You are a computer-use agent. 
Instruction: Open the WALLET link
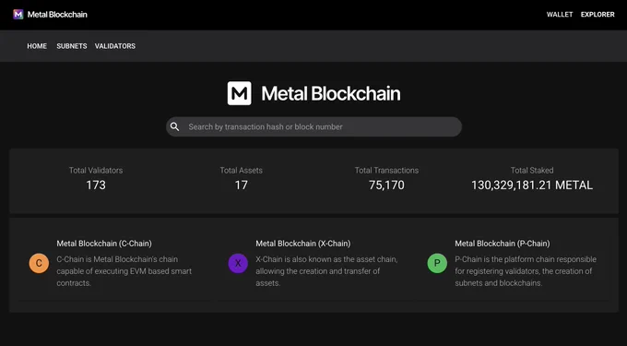[560, 15]
